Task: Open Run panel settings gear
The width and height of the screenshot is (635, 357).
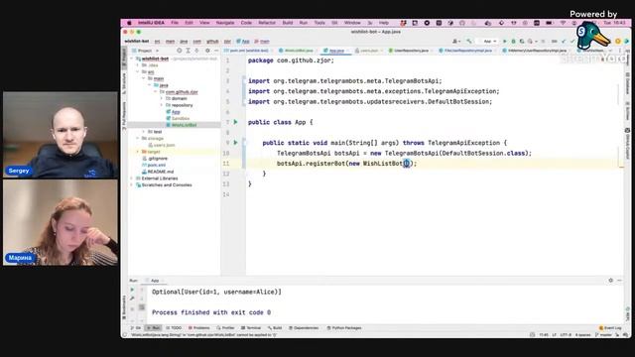Action: click(x=611, y=280)
